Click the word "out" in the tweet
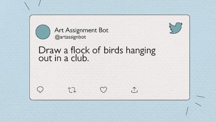Screen dimensions: 216x122 44,59
